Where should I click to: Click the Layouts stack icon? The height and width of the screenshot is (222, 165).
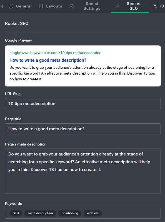[41, 6]
